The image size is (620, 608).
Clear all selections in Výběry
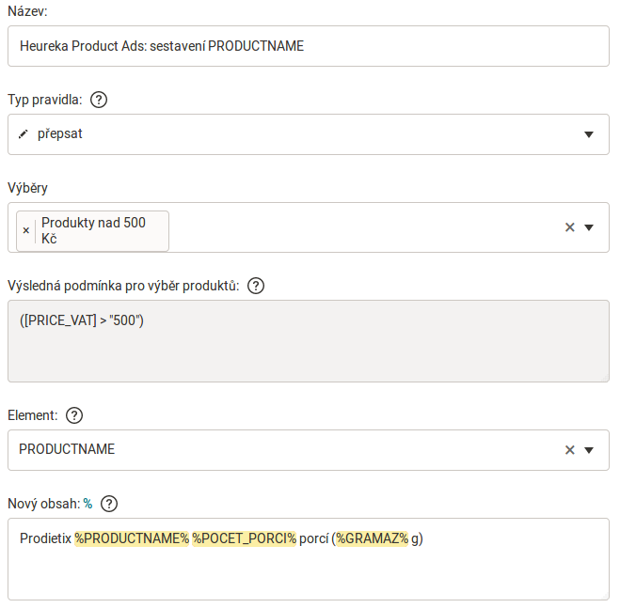(x=569, y=227)
